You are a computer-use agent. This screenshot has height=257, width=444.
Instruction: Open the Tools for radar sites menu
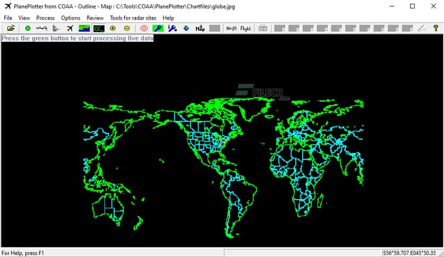[133, 18]
